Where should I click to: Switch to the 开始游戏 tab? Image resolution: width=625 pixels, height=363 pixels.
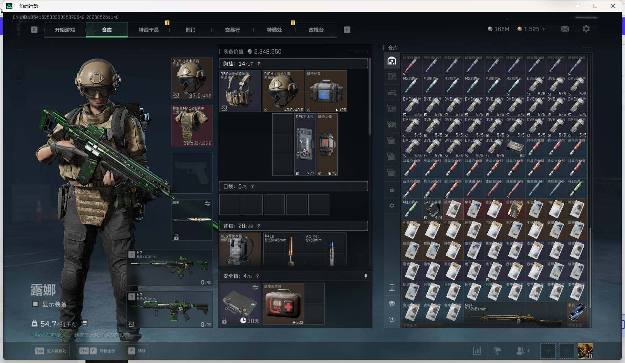coord(65,30)
